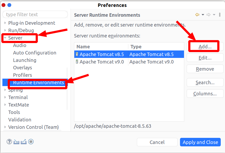Screen dimensions: 225x153
Task: Expand the Plug-in Development node
Action: pyautogui.click(x=5, y=23)
